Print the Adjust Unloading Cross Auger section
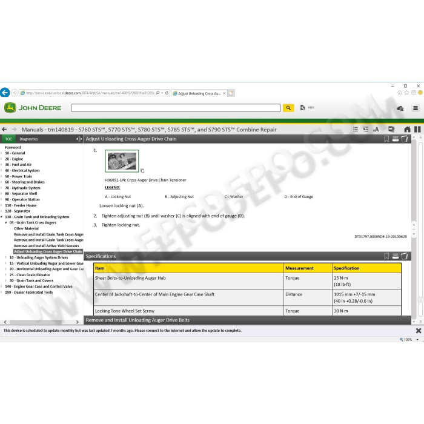 coord(396,139)
